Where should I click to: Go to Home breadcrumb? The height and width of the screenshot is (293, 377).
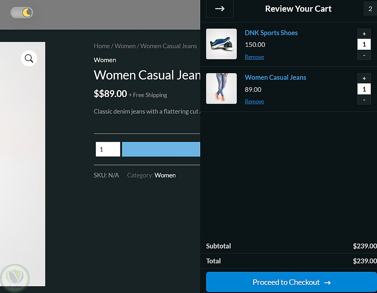pyautogui.click(x=102, y=46)
